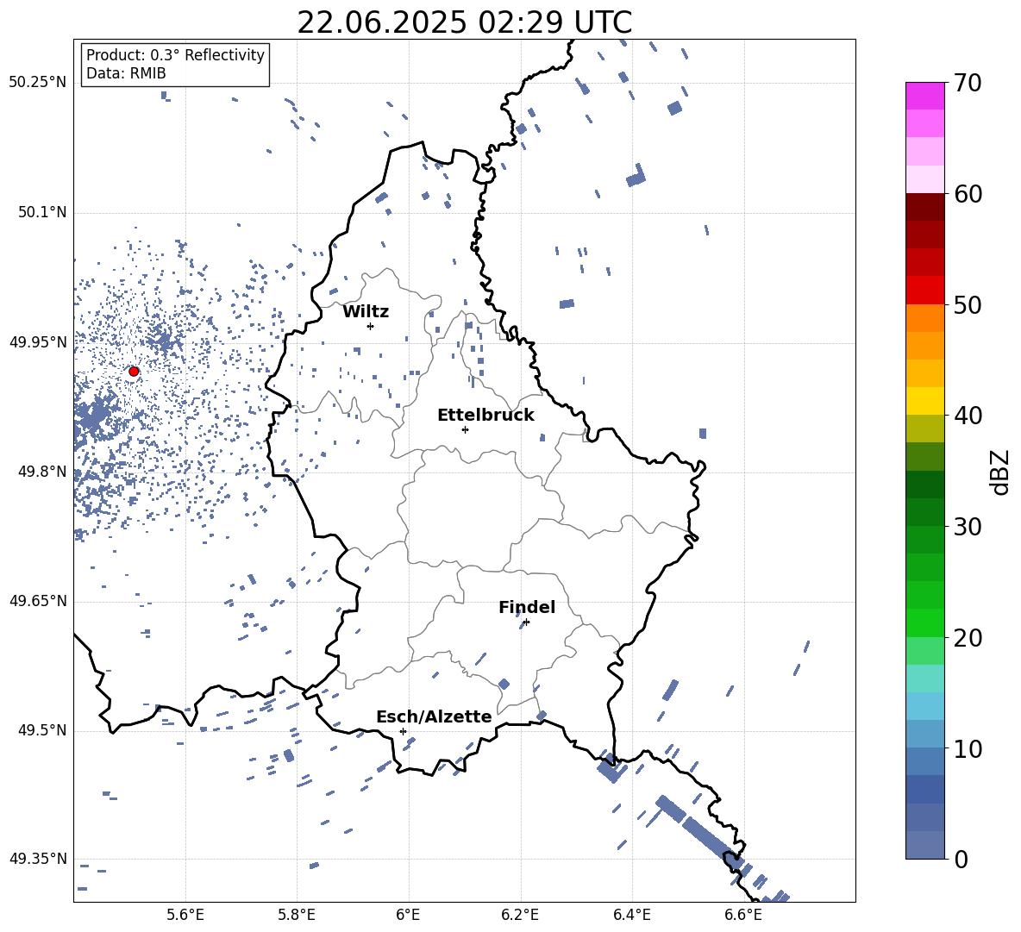Click the 6.6°E longitude label
1021x932 pixels.
pos(743,915)
